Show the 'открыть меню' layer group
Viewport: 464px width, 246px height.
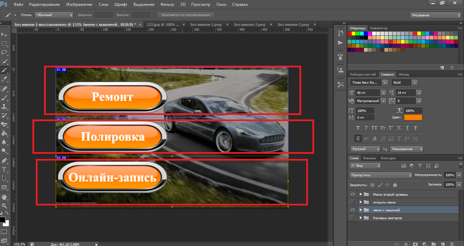click(353, 202)
